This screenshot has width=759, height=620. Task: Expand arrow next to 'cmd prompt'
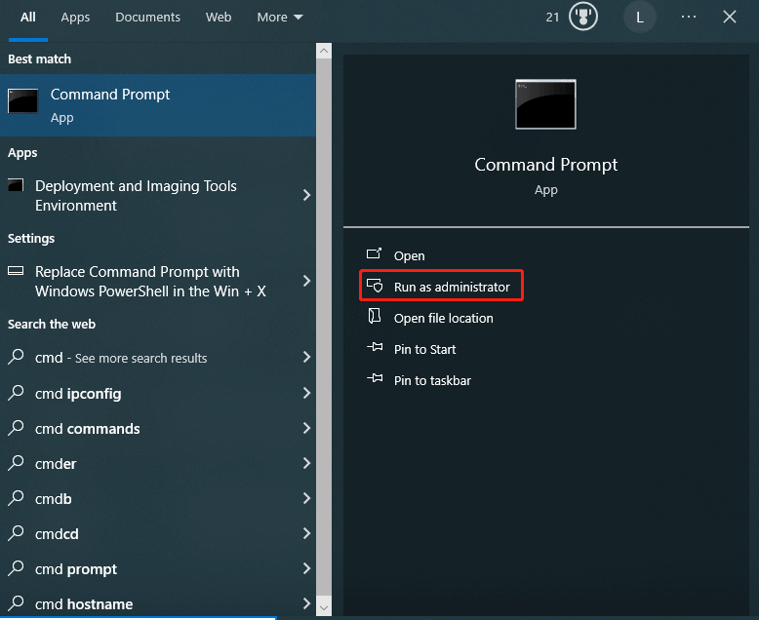point(306,568)
